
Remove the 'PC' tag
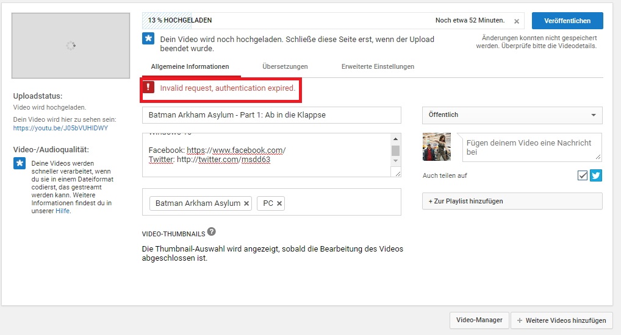tap(279, 203)
